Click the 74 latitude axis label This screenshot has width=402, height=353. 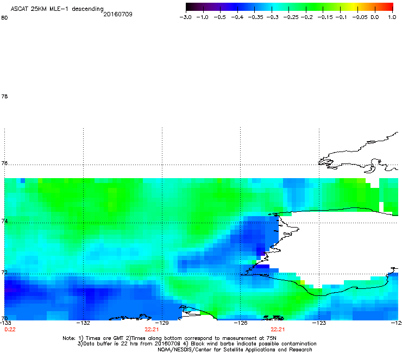[4, 221]
